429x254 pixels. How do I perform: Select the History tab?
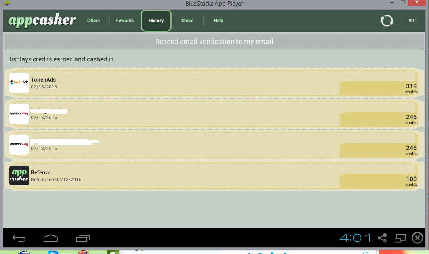pos(156,21)
